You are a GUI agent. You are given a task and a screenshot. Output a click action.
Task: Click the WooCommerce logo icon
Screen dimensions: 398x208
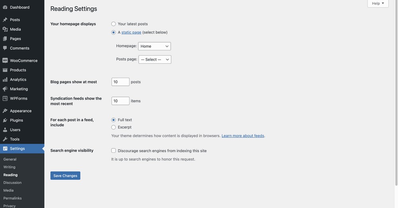[5, 60]
